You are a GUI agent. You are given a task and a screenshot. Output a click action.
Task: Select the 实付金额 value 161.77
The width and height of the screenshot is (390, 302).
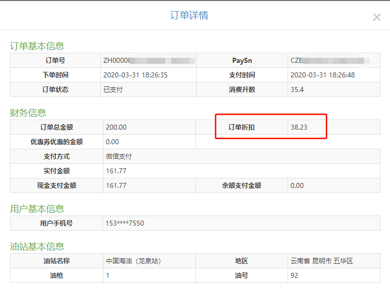click(116, 171)
